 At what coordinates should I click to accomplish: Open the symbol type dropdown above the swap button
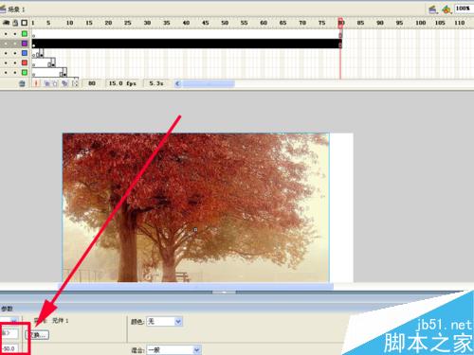[9, 320]
